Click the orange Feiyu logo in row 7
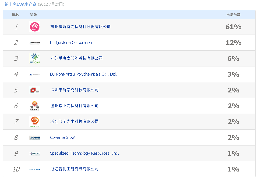 (34, 122)
